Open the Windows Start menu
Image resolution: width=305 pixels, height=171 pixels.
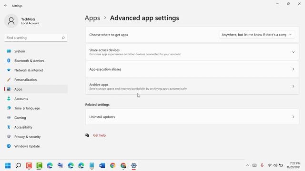pos(8,165)
